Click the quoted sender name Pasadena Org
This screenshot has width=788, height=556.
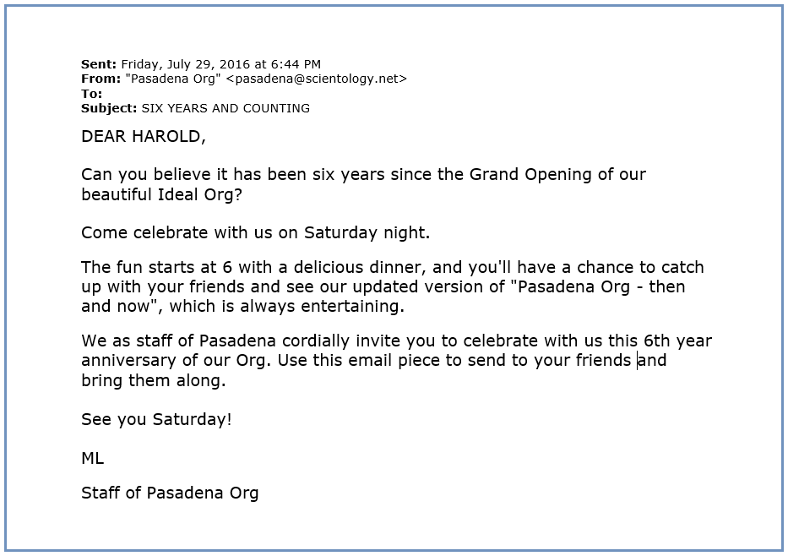pos(173,79)
